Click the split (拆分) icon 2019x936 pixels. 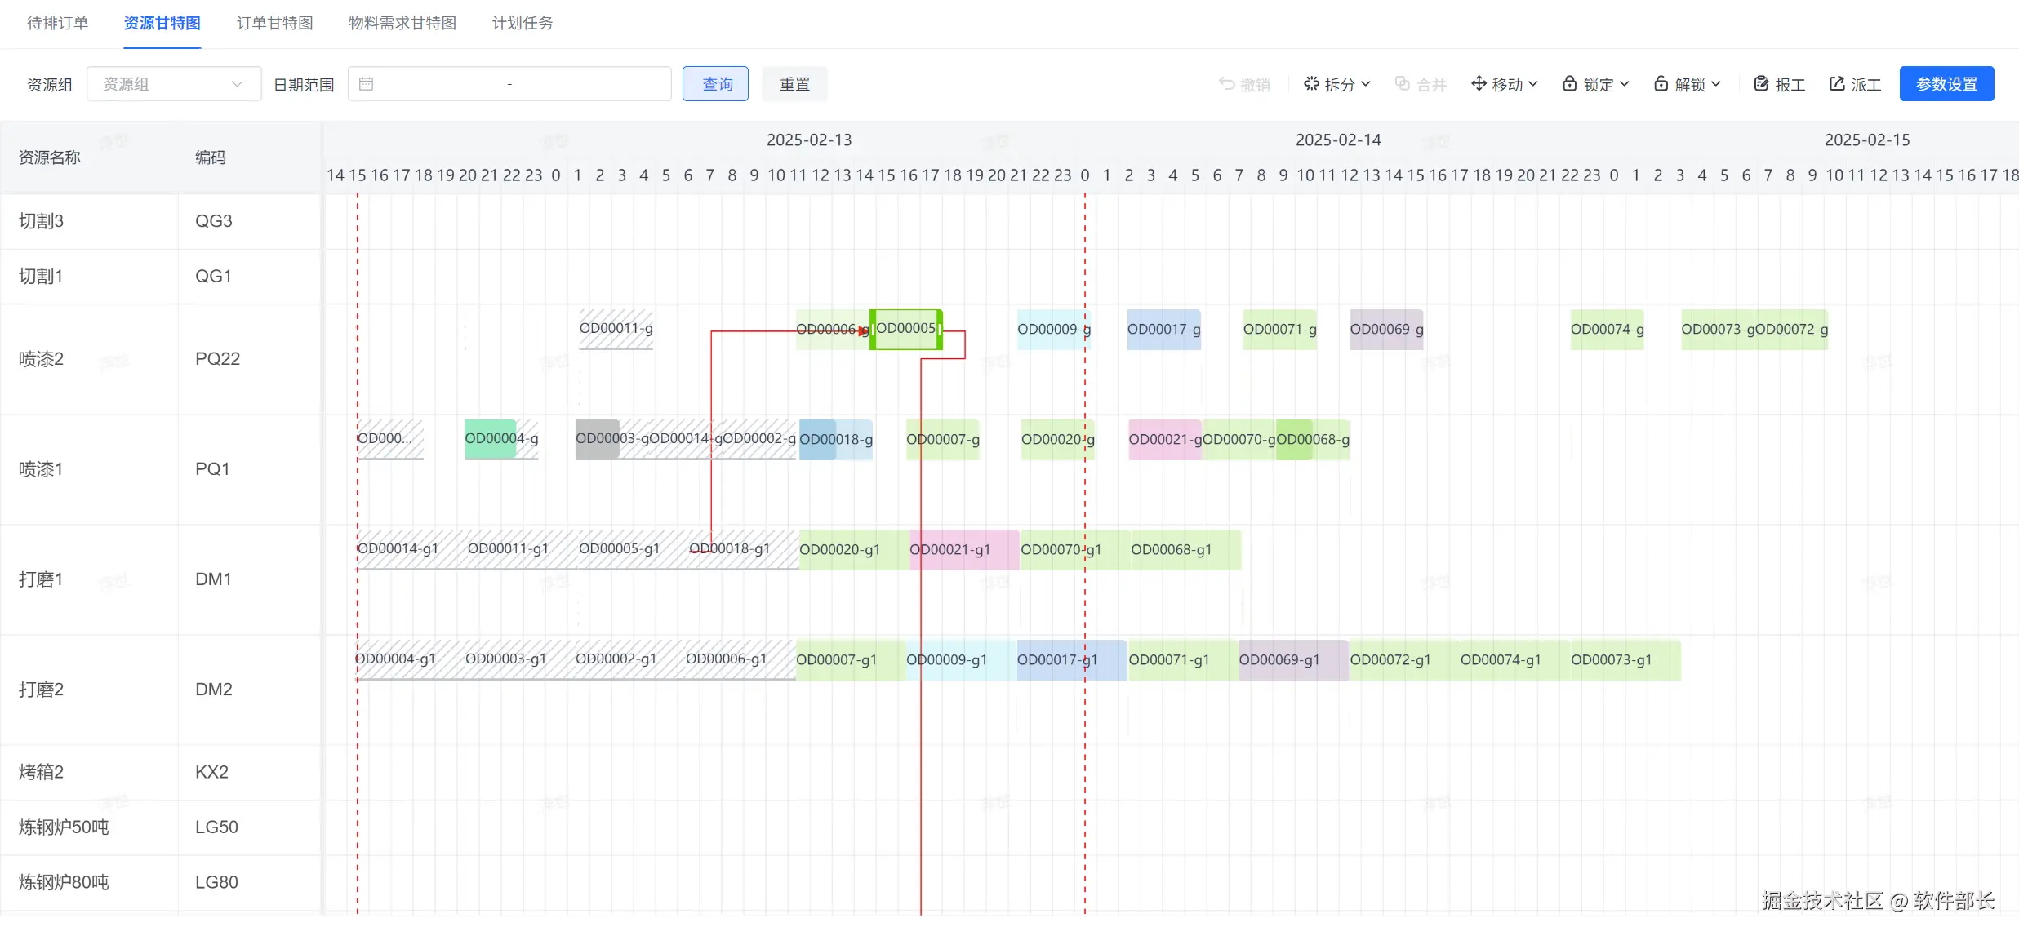[1311, 84]
